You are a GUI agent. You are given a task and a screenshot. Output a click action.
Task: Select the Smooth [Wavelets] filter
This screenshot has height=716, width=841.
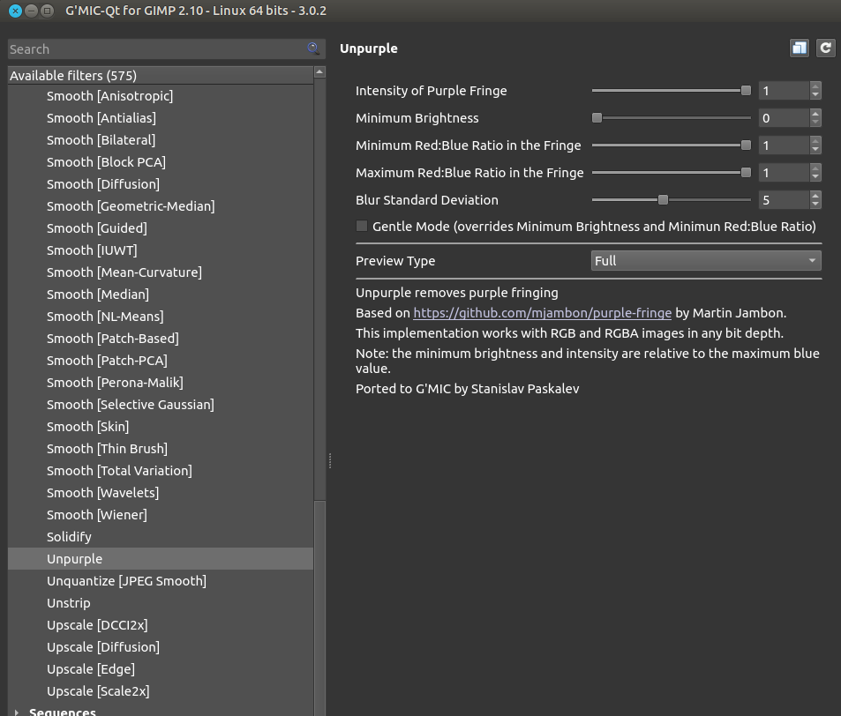click(161, 493)
